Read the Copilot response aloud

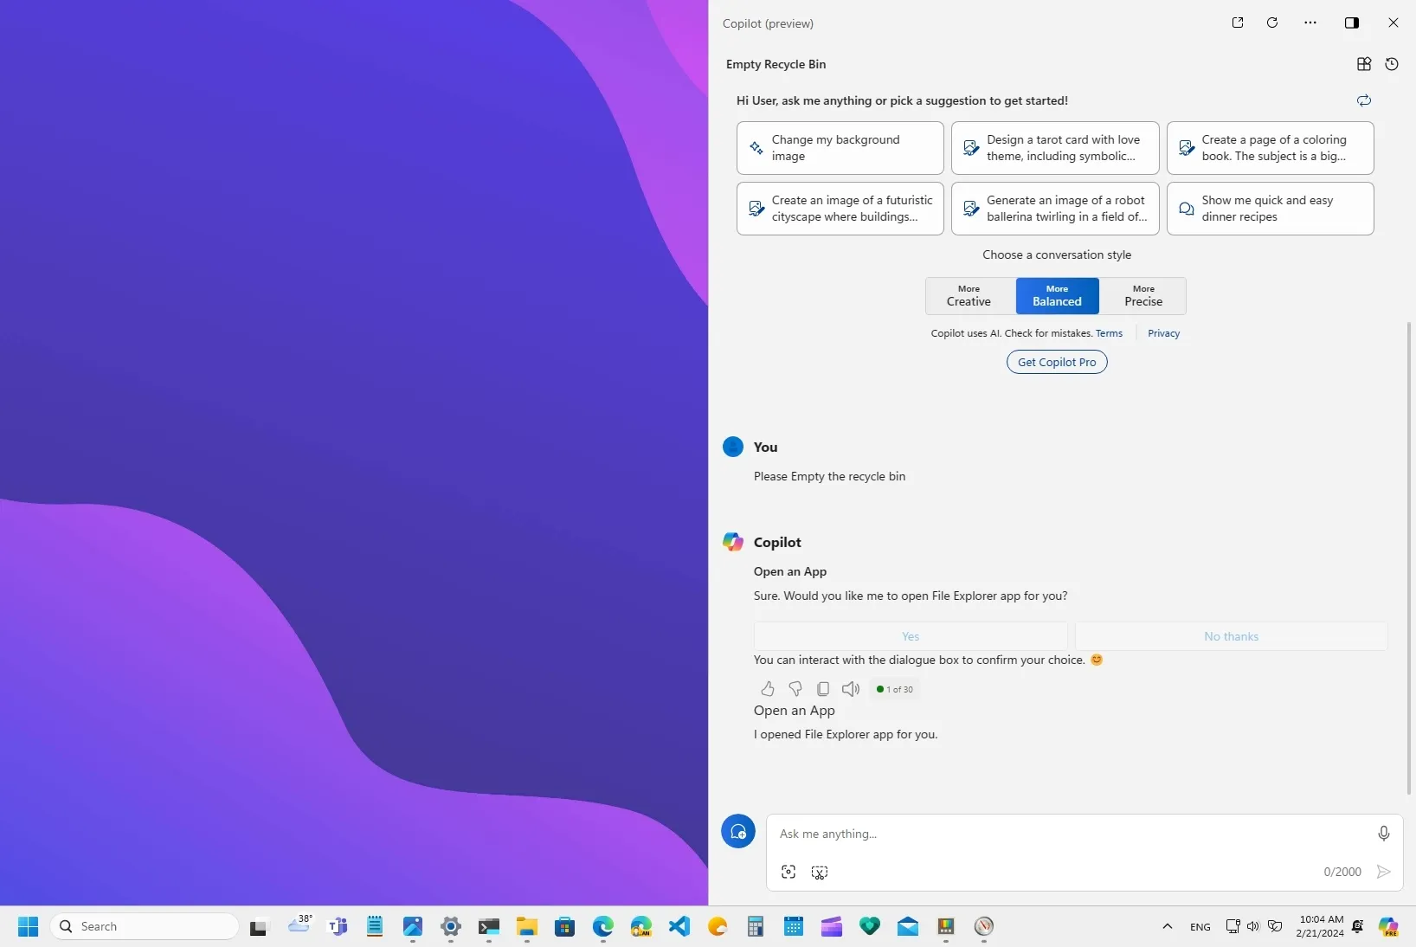[x=851, y=689]
